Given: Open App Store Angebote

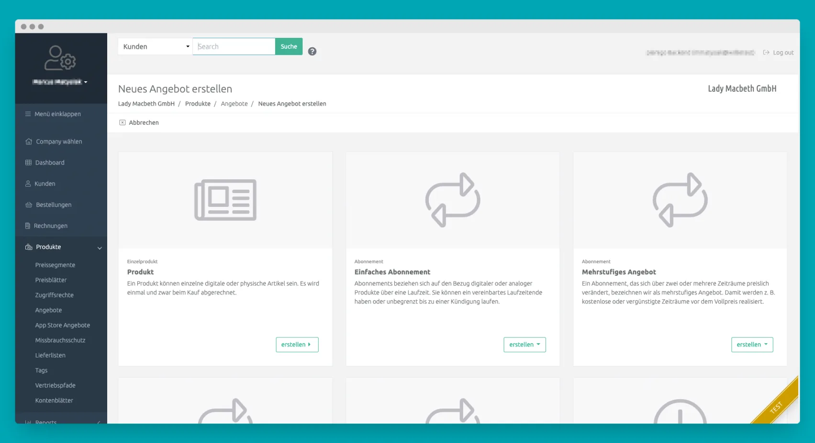Looking at the screenshot, I should pyautogui.click(x=63, y=325).
